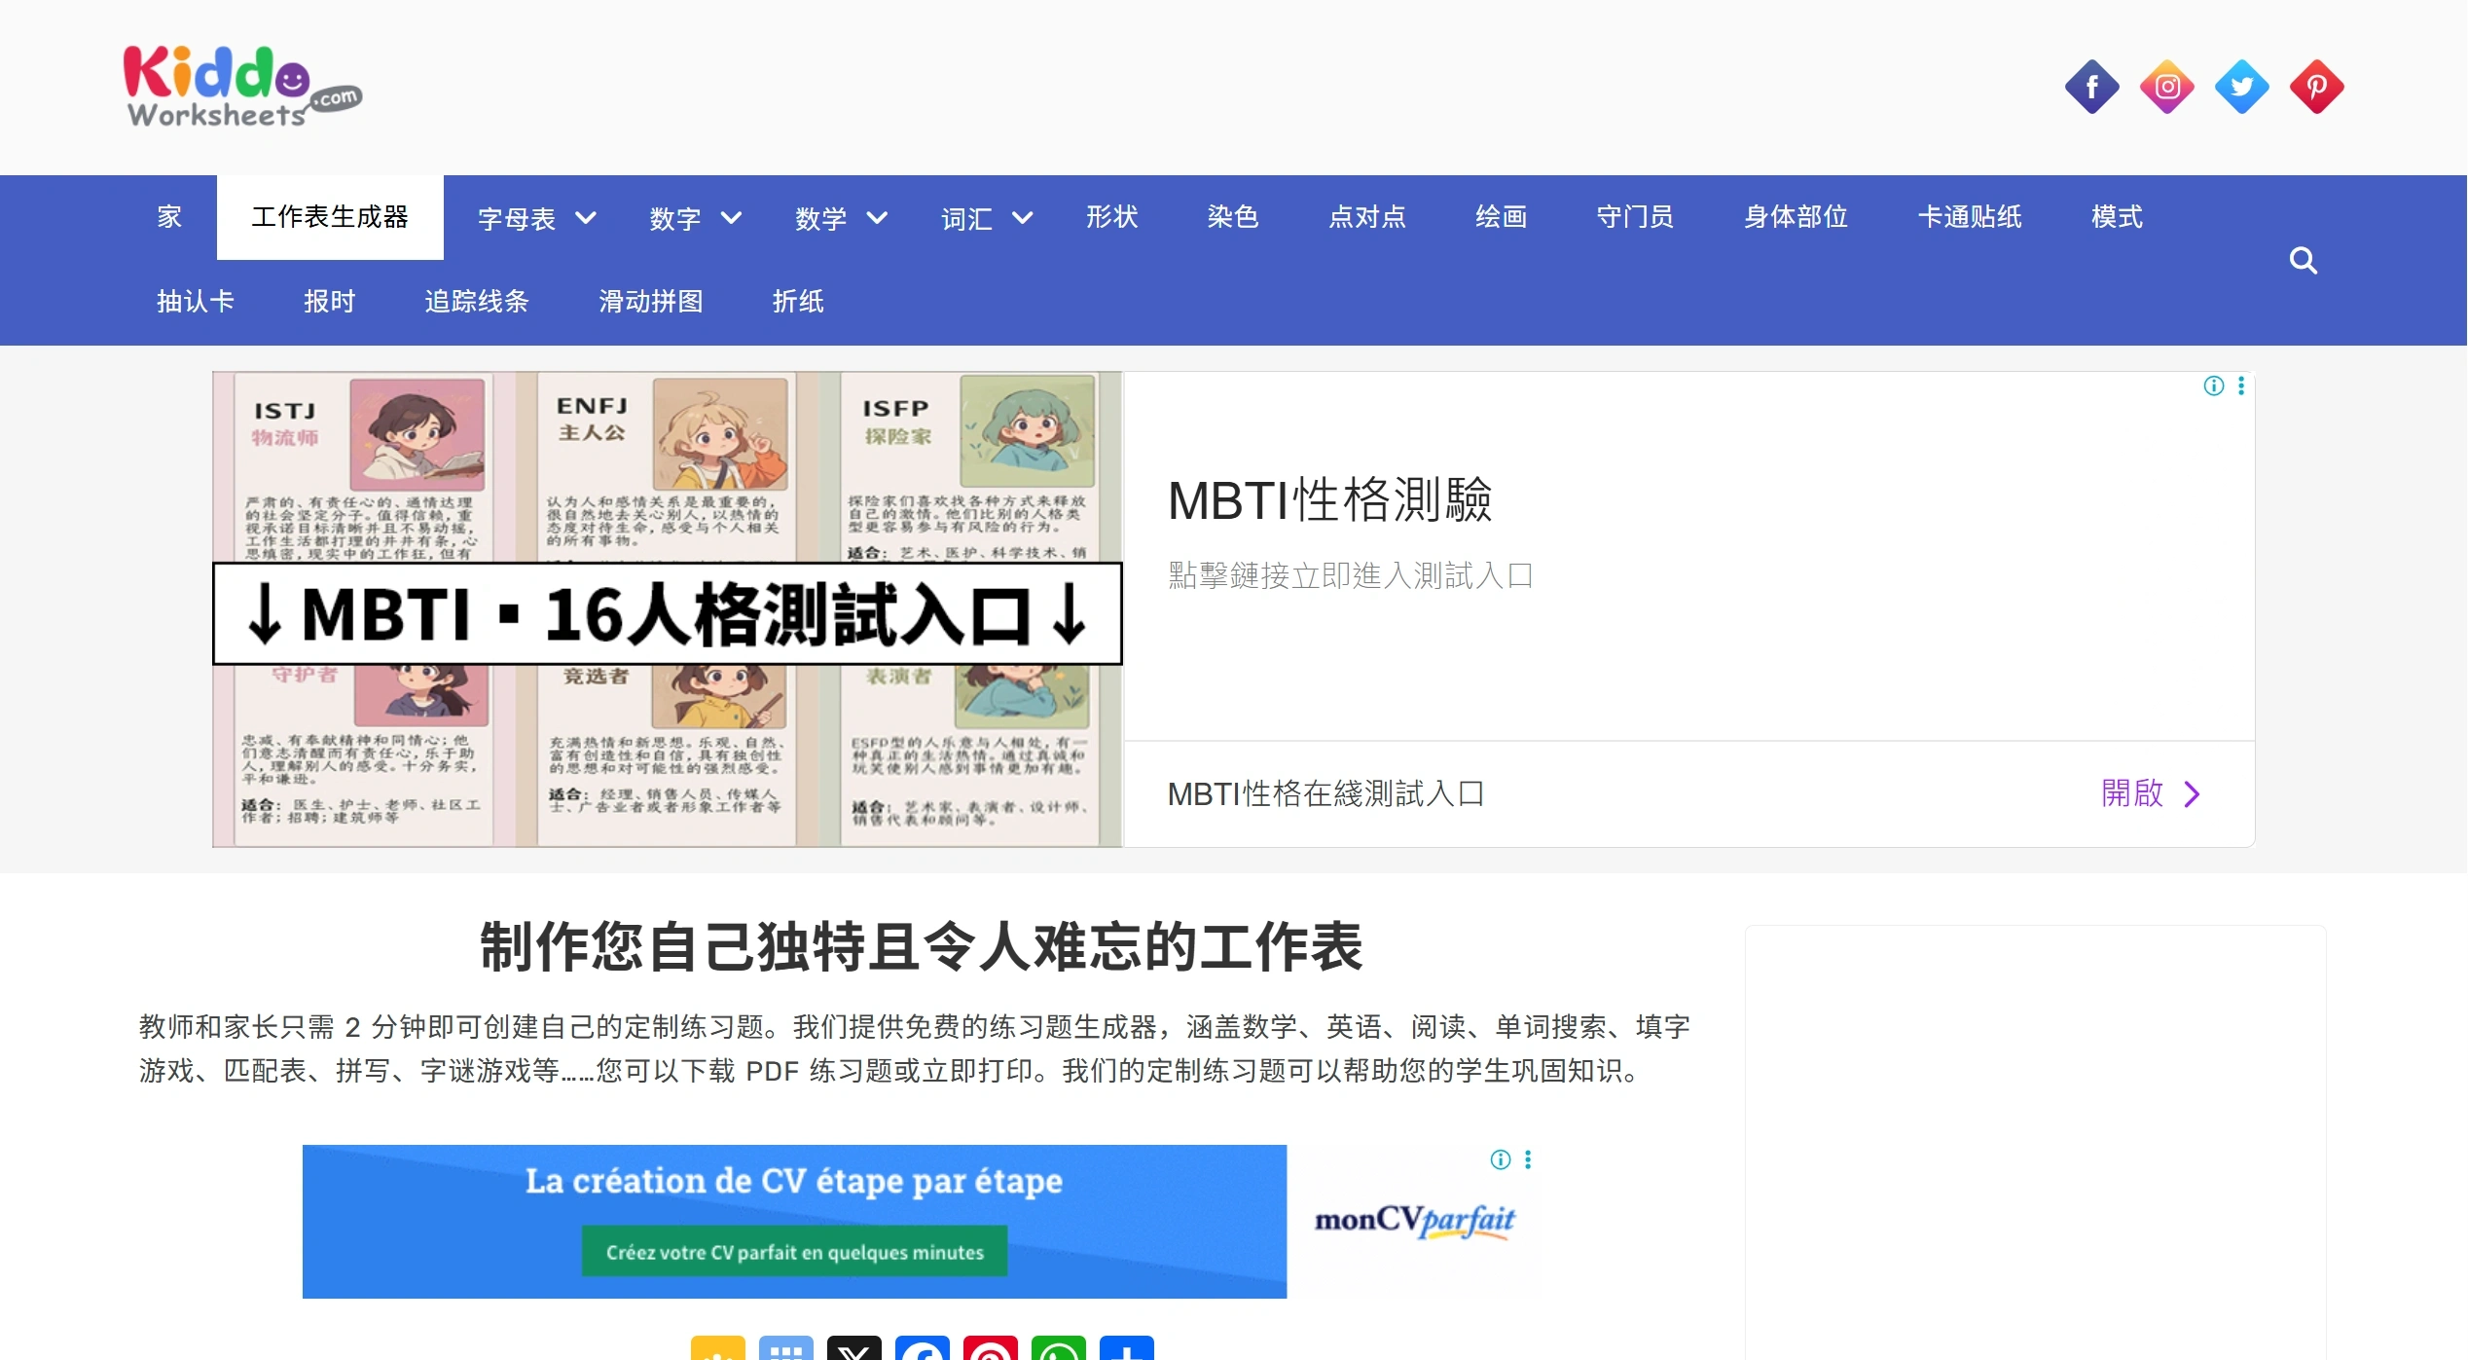This screenshot has width=2468, height=1360.
Task: Open the 滑动拼图 menu item
Action: tap(650, 302)
